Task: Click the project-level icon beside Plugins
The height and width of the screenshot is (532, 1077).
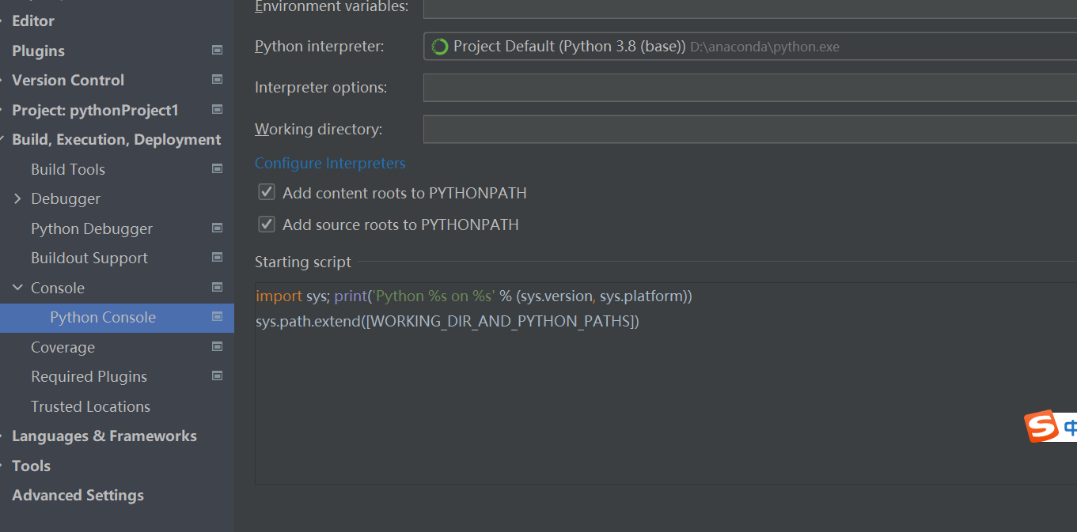Action: point(218,50)
